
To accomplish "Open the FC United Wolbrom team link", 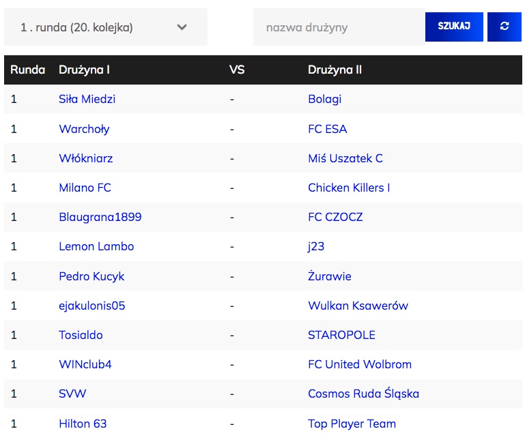I will [x=360, y=364].
